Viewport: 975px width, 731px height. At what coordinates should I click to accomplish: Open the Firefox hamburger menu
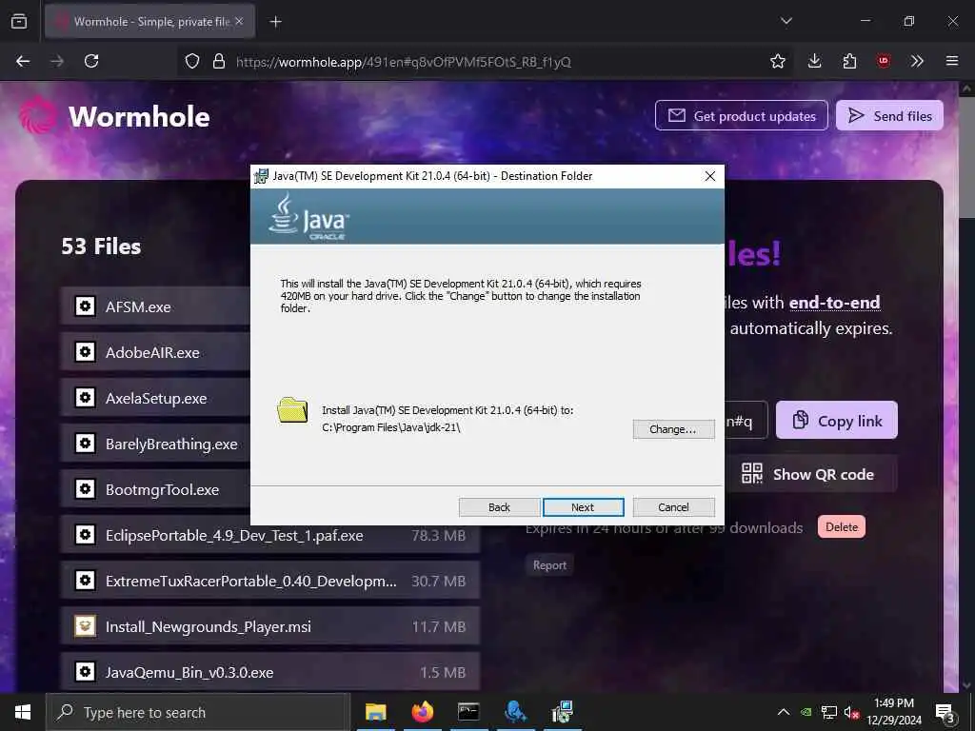point(952,61)
